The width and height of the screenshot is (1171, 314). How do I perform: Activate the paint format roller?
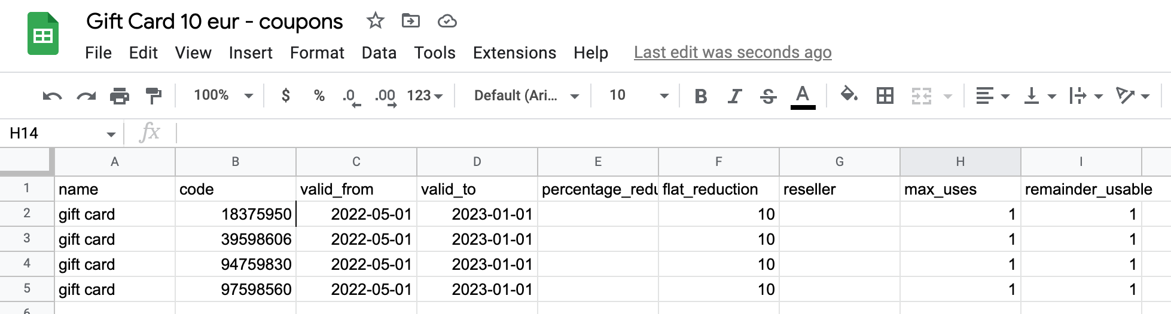(x=154, y=96)
